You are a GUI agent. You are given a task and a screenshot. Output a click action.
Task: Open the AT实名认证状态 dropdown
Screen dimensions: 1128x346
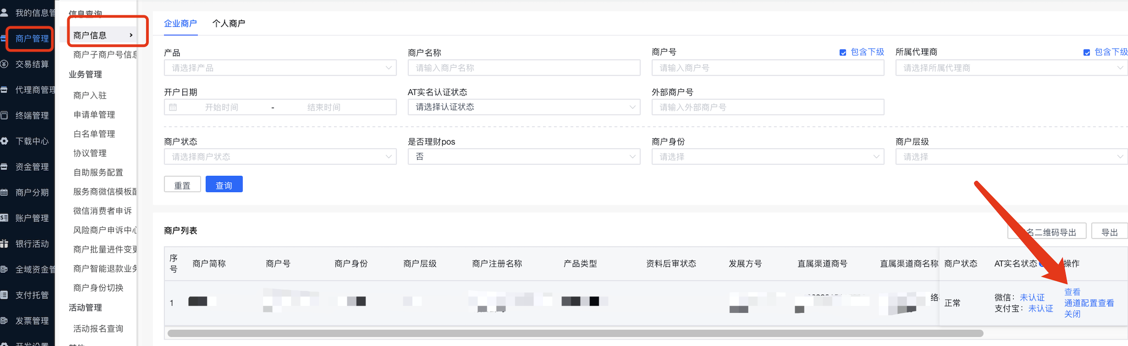click(523, 107)
